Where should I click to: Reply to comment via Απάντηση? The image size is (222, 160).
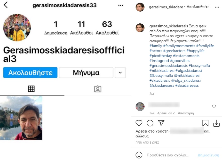click(186, 113)
